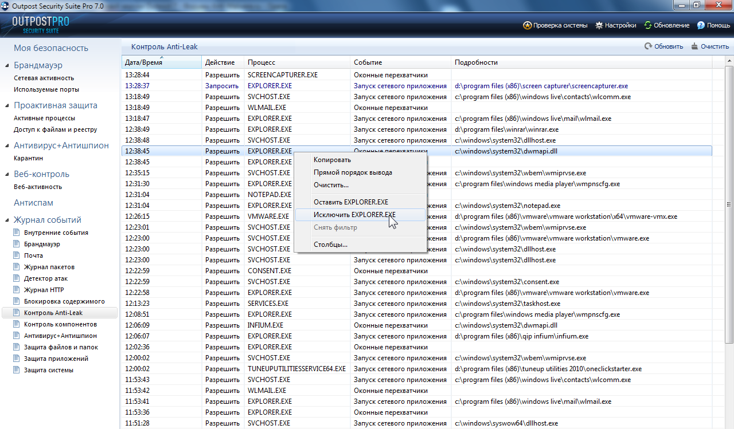
Task: Select the TUNEUPUTILITIESSERVICE64.EXE process cell
Action: coord(297,369)
